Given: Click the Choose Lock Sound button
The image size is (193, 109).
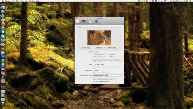Looking at the screenshot, I should [x=99, y=54].
